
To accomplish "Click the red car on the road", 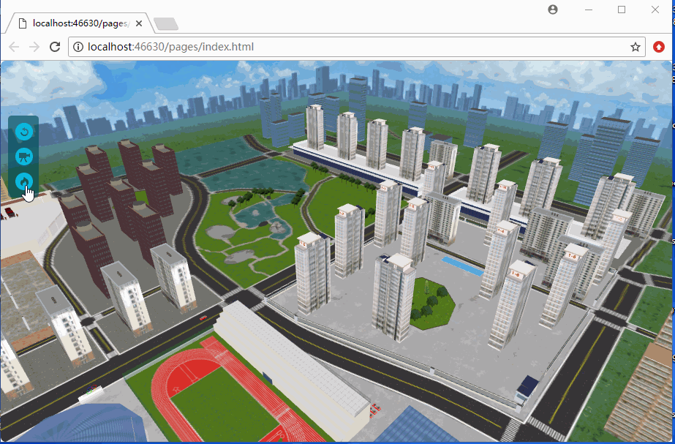I will click(x=203, y=320).
